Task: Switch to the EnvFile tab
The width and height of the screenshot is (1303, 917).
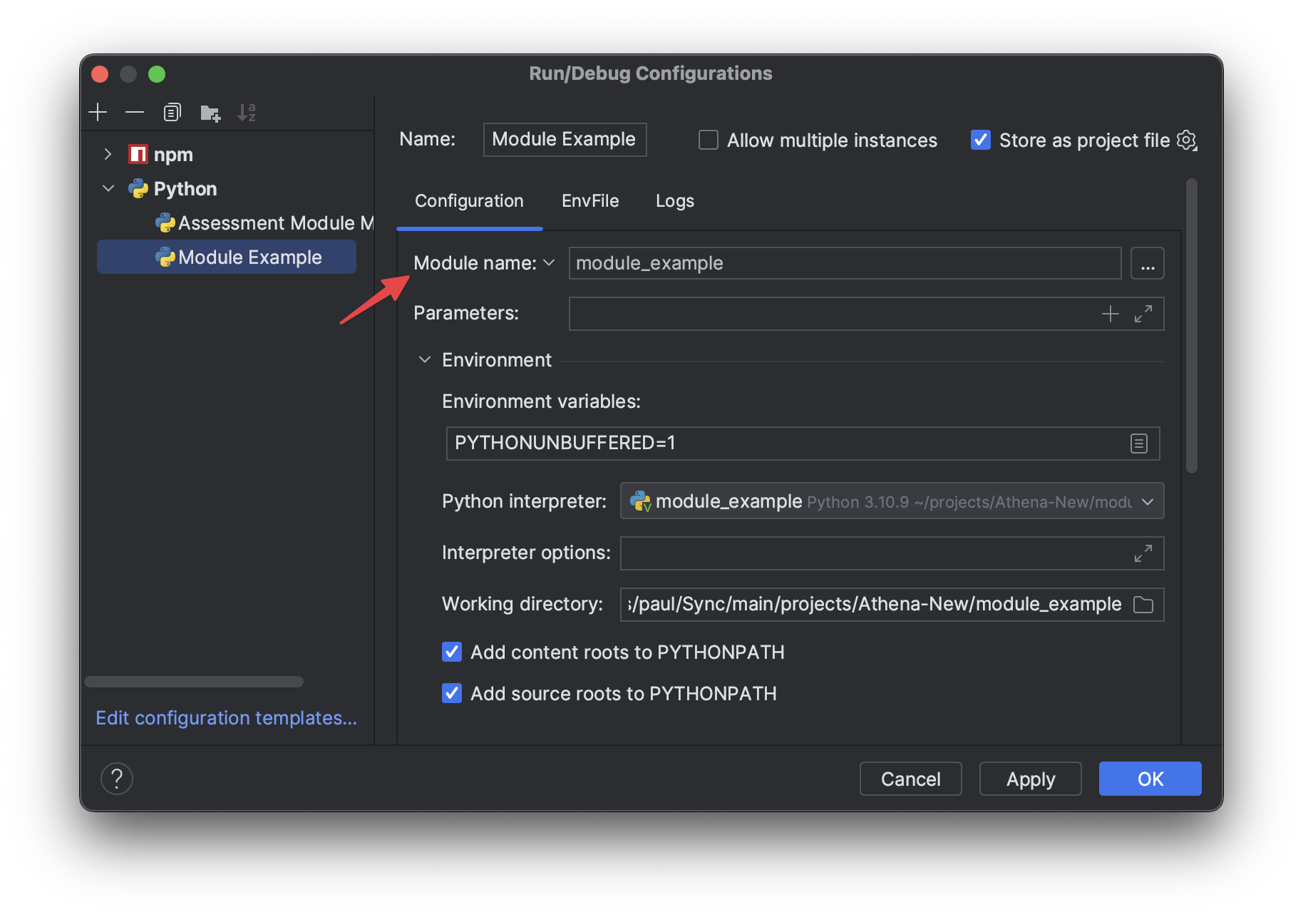Action: pyautogui.click(x=590, y=201)
